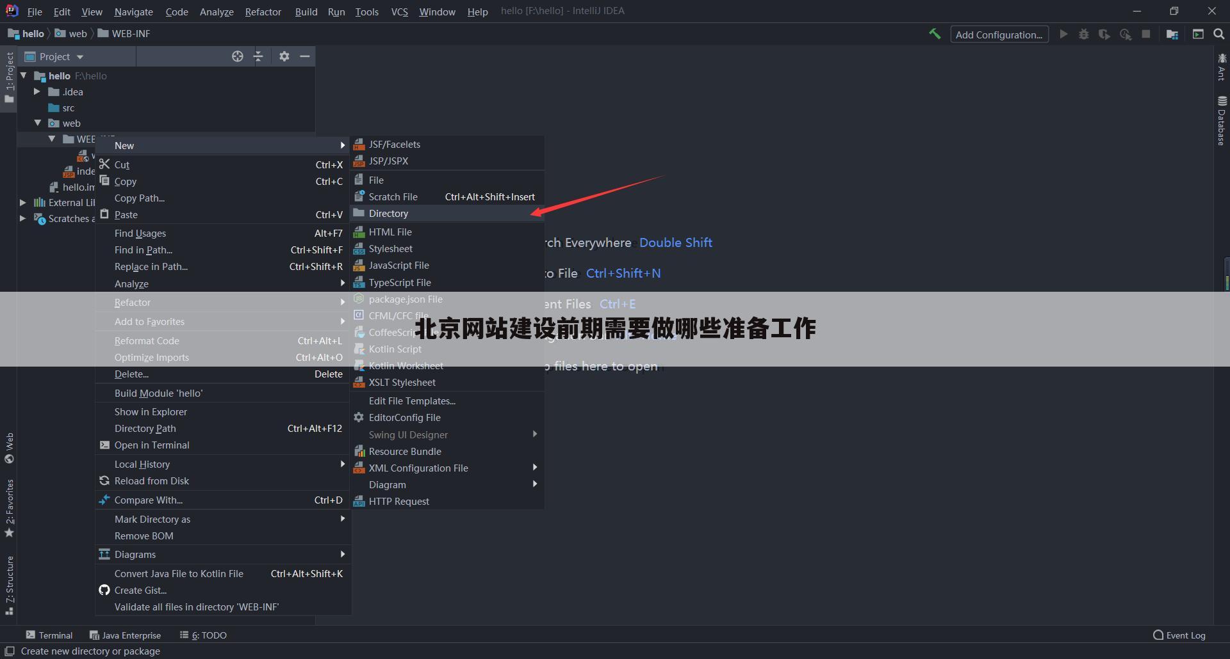Click the 1: Project side tab

tap(9, 77)
